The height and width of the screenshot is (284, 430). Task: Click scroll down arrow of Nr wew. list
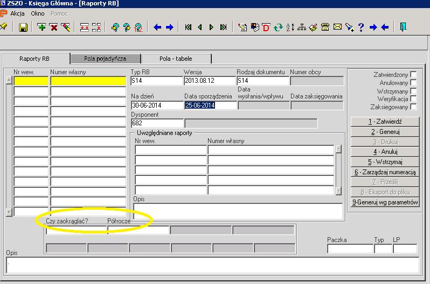pyautogui.click(x=9, y=212)
